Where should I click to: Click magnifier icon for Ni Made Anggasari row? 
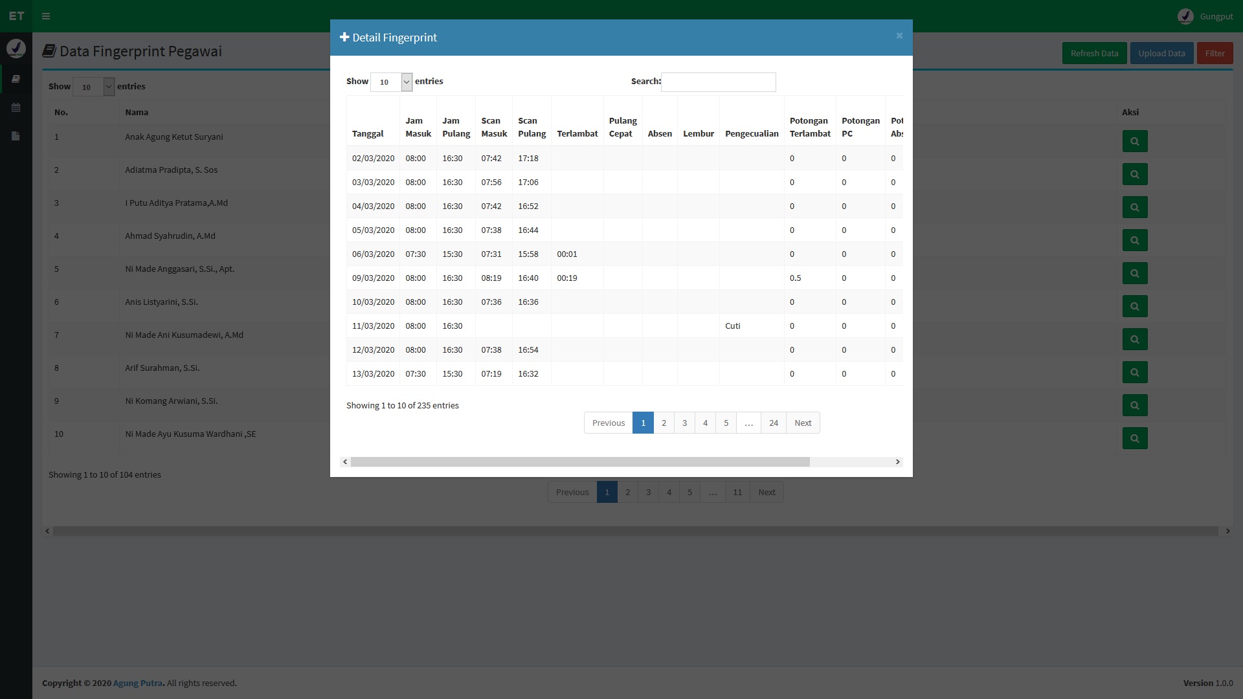click(x=1134, y=273)
